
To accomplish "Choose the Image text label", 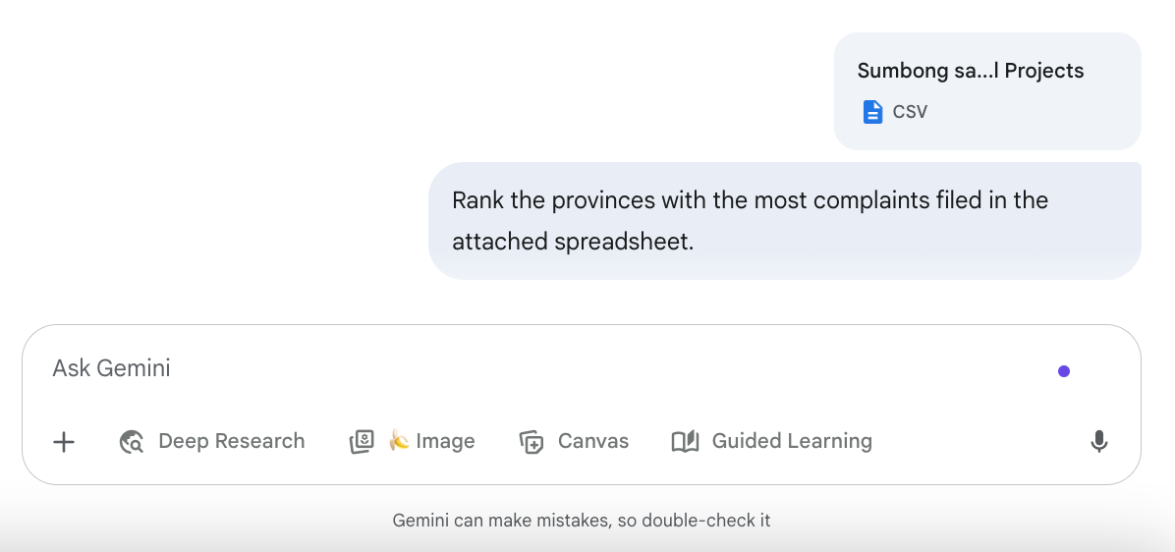I will (x=445, y=441).
